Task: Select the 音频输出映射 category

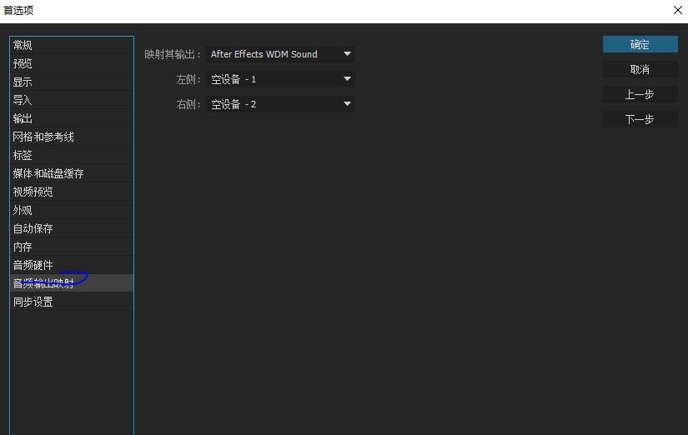Action: pos(72,283)
